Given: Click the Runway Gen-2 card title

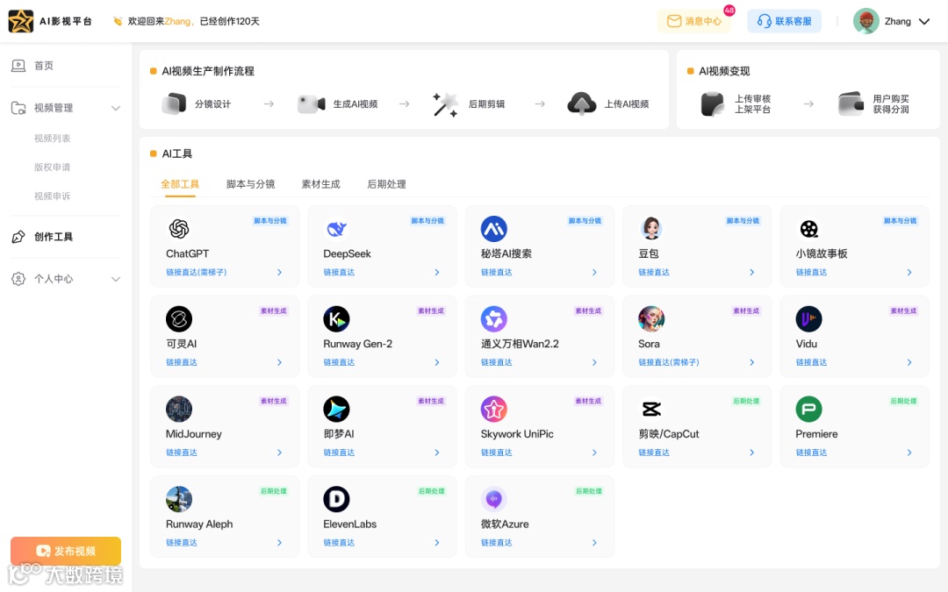Looking at the screenshot, I should (x=357, y=344).
